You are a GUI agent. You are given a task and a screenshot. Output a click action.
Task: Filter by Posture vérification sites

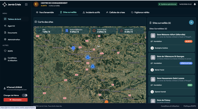click(x=76, y=31)
